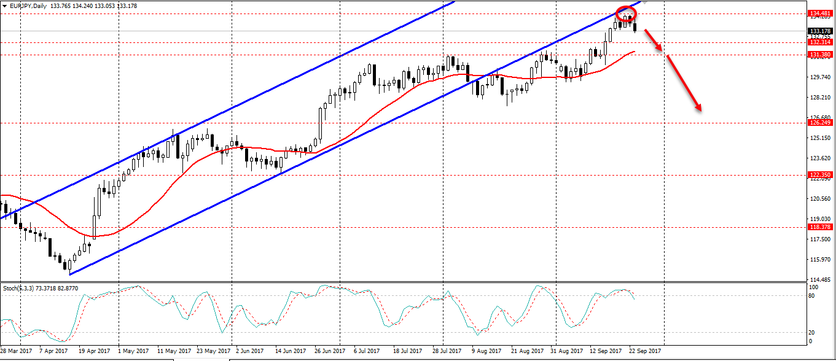
Task: Select the 131.380 red level label
Action: (821, 55)
